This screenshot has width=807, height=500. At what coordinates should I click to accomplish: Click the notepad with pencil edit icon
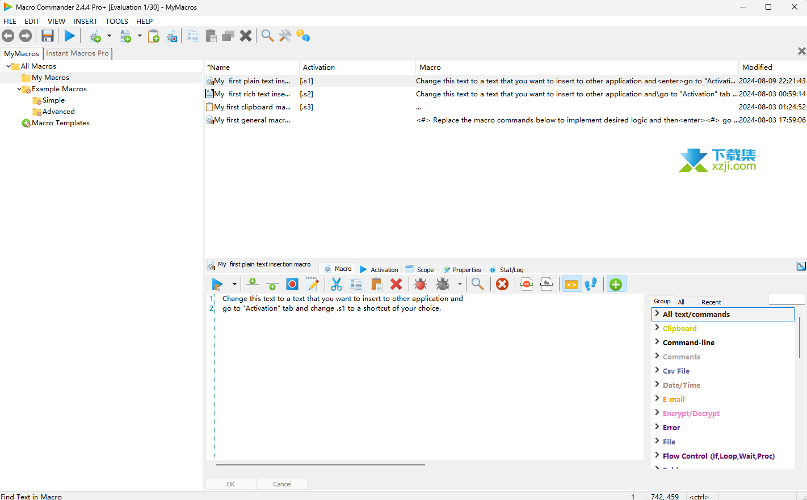(x=312, y=284)
